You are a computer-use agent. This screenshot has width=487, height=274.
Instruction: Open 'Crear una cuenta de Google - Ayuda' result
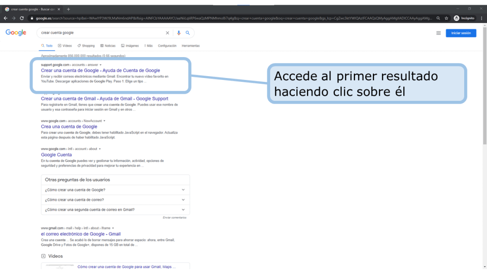(x=100, y=70)
